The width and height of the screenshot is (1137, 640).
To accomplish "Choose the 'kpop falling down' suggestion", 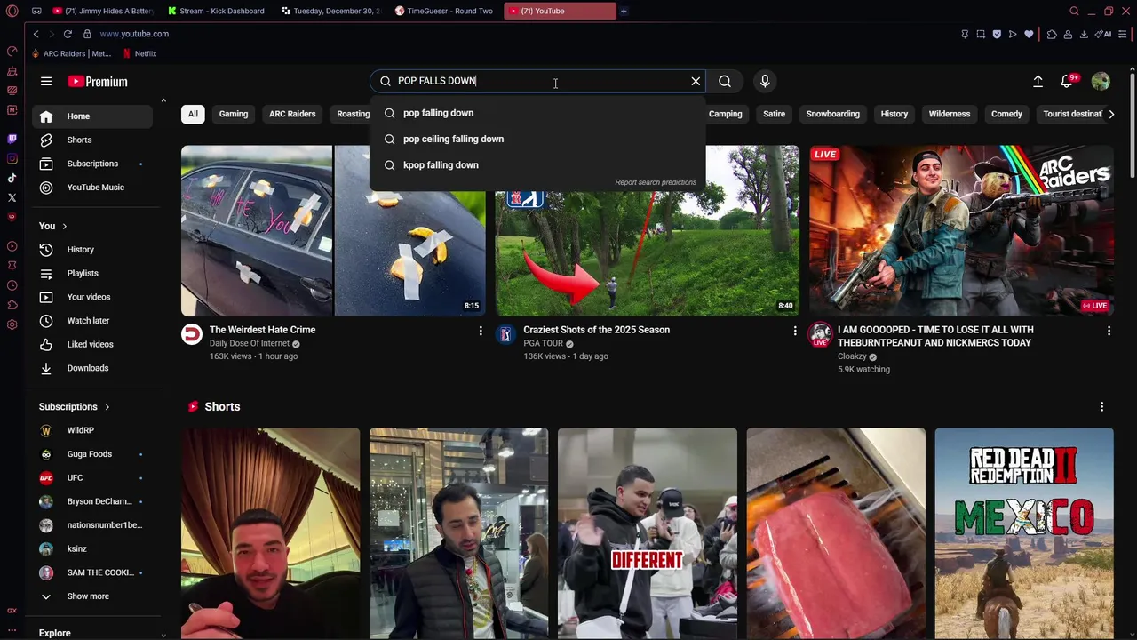I will 537,164.
